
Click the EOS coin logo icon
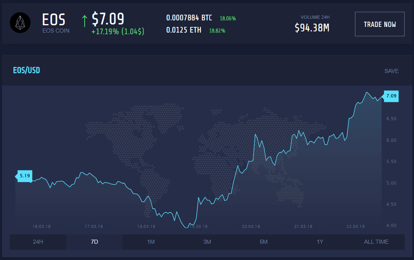click(20, 23)
